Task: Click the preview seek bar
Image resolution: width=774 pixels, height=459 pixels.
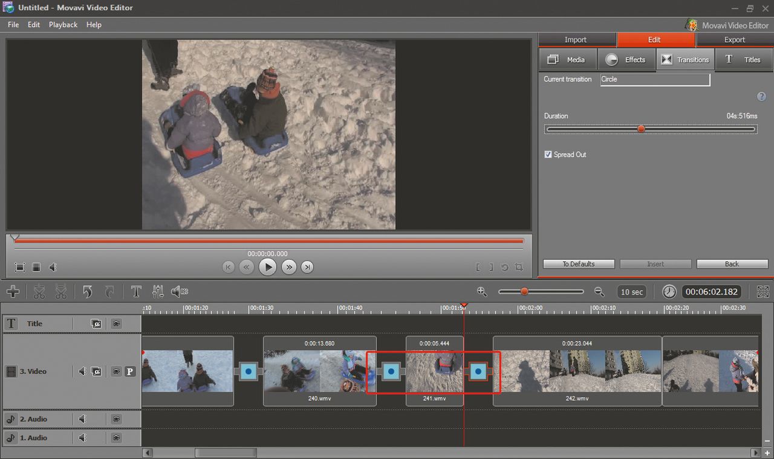Action: point(268,241)
